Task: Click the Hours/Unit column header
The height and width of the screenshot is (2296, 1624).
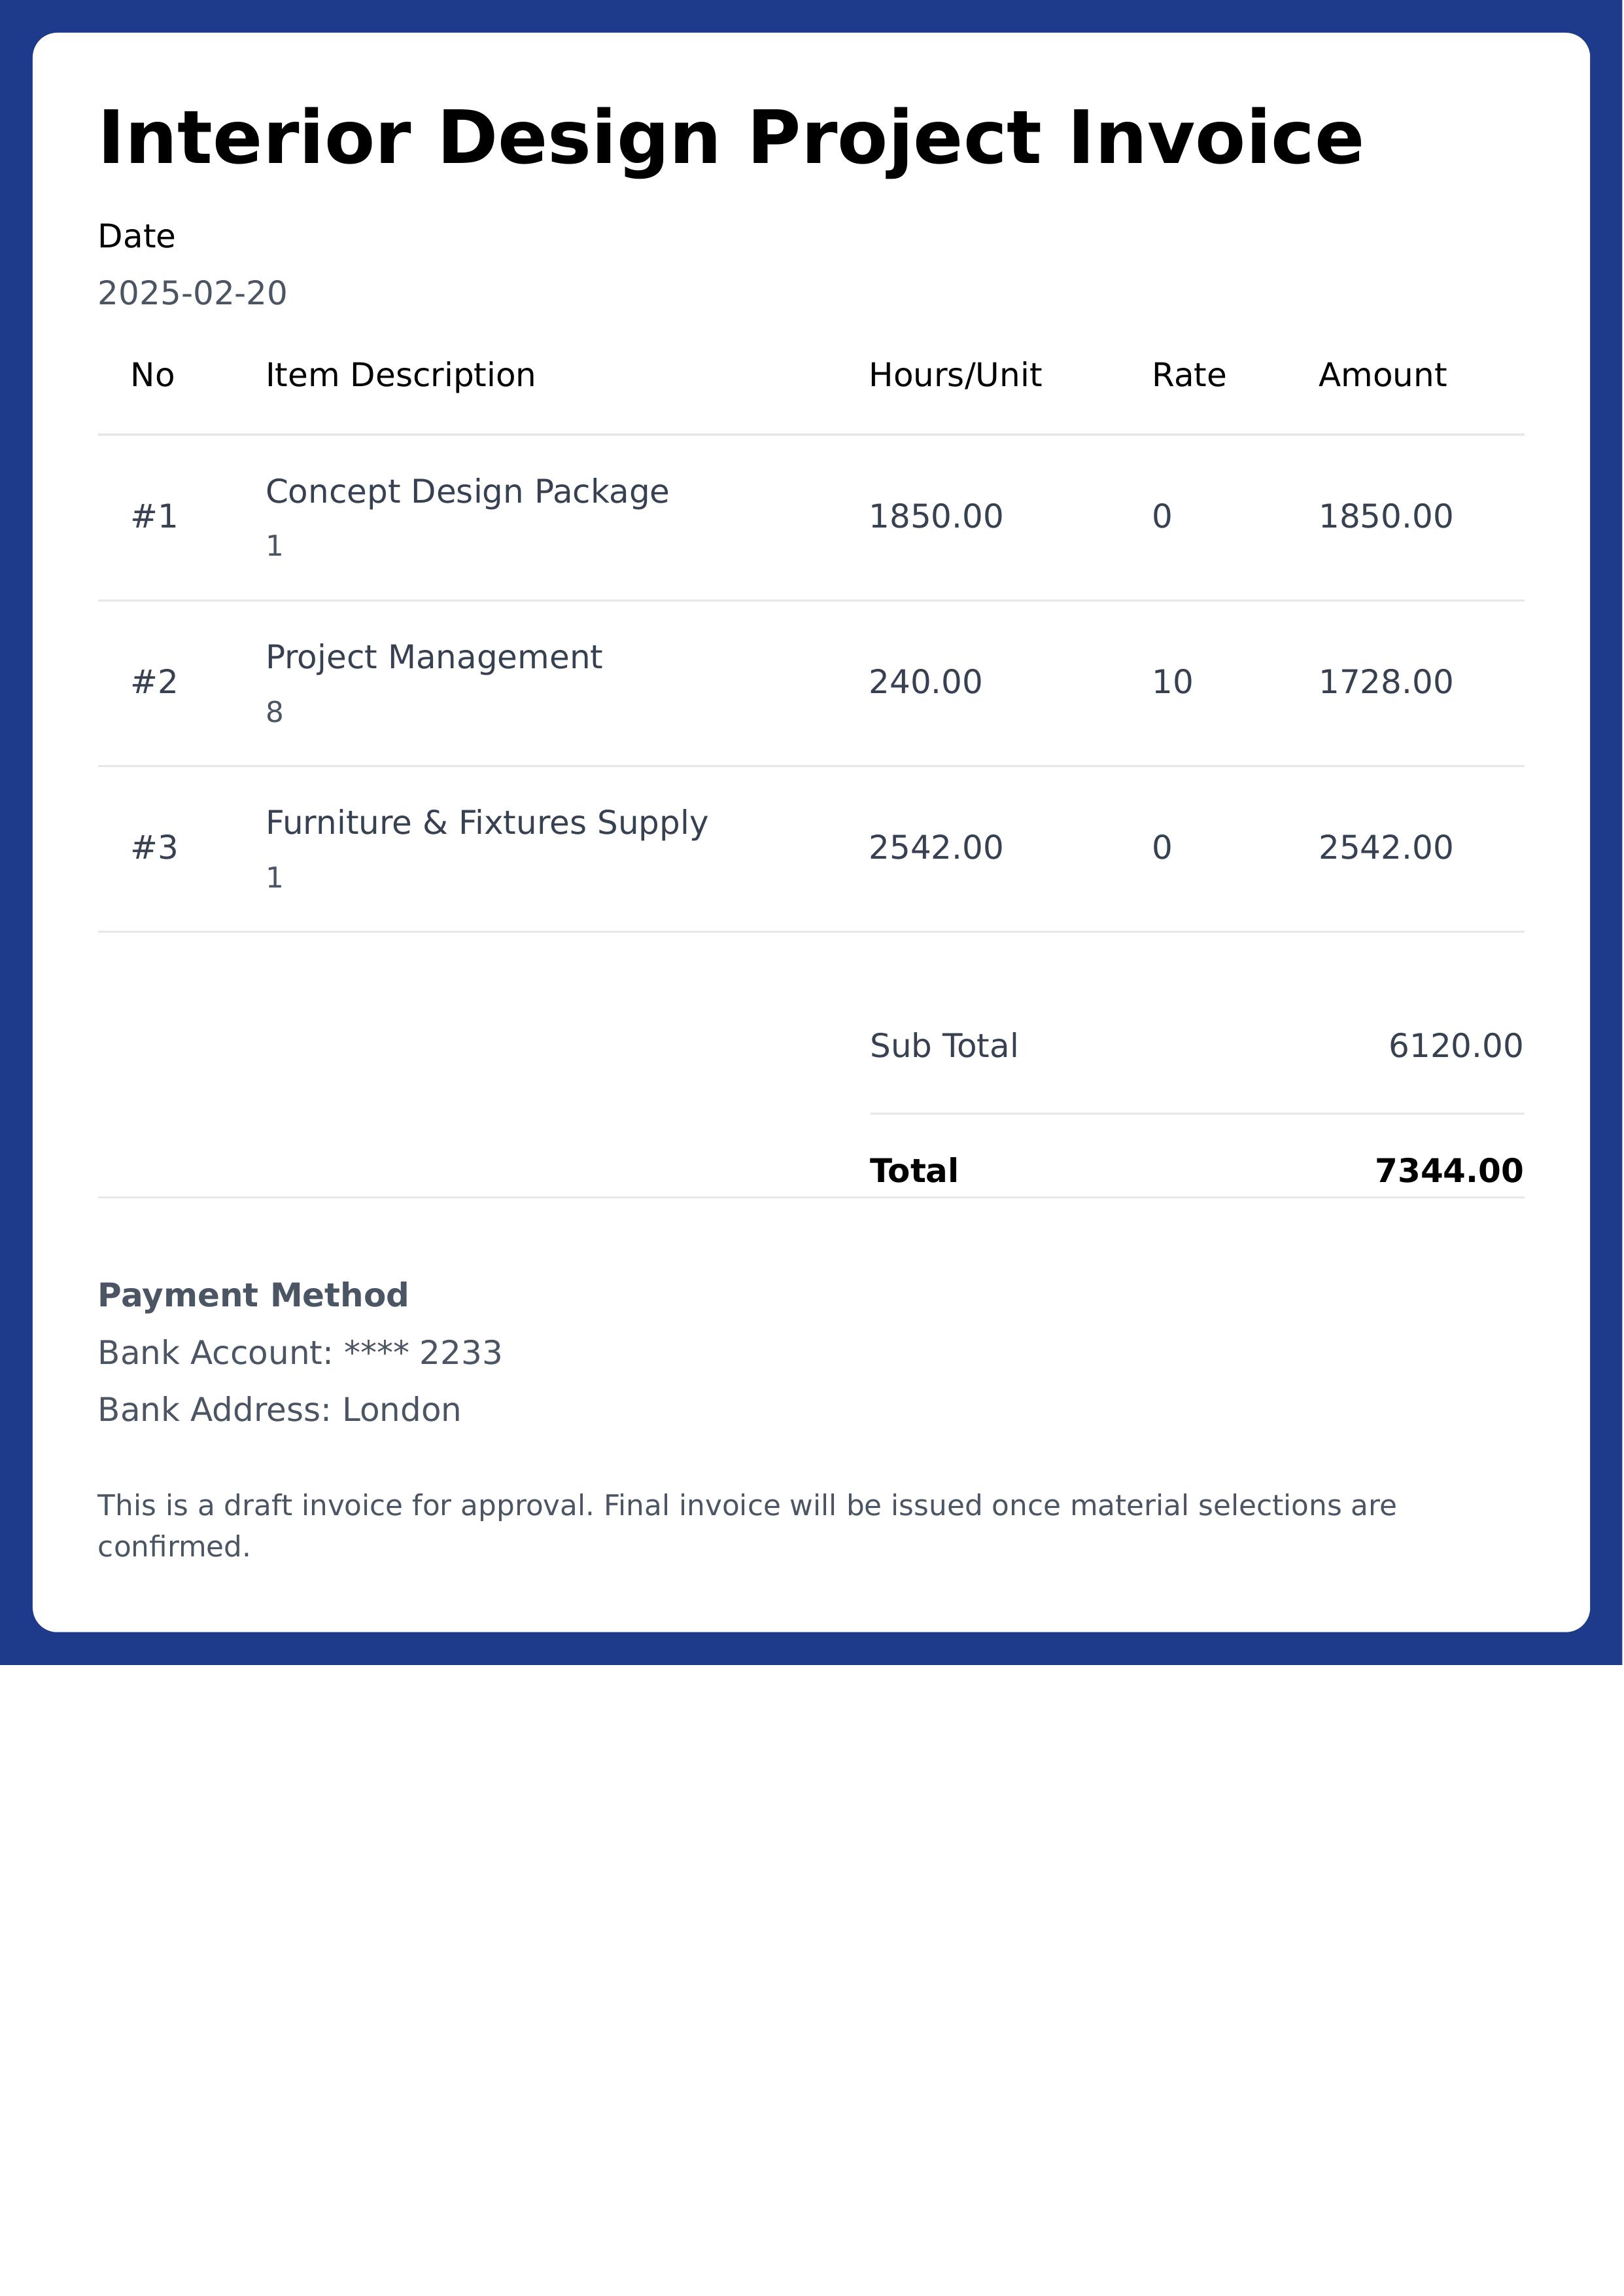Action: coord(954,375)
